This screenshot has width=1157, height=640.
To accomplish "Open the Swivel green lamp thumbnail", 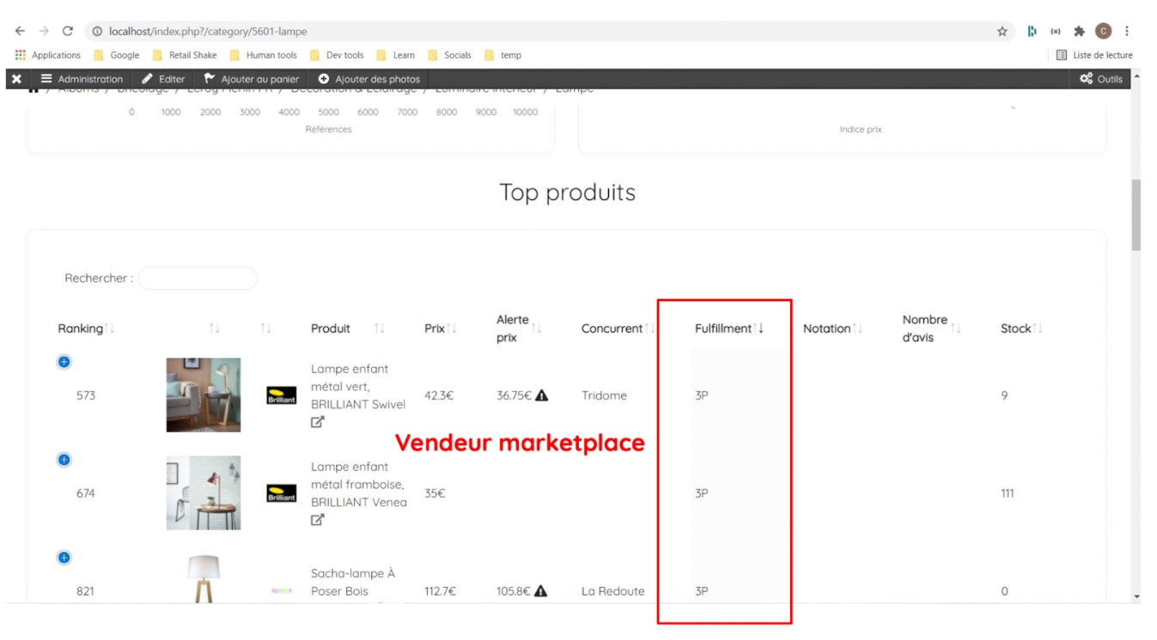I will pos(204,395).
